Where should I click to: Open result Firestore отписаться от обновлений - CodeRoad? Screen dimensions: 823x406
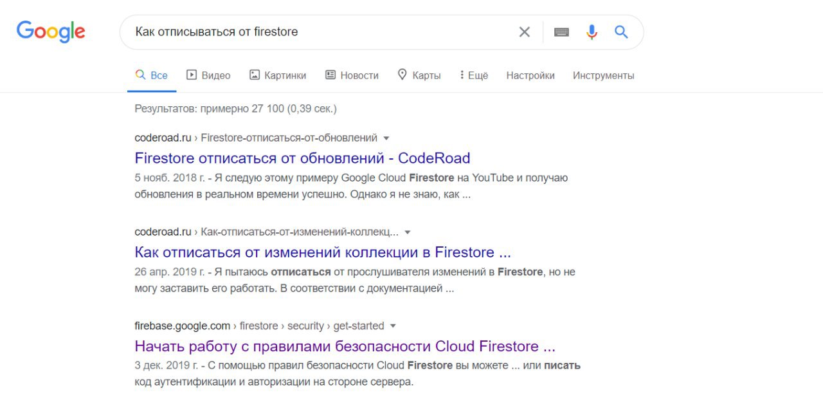pyautogui.click(x=302, y=158)
